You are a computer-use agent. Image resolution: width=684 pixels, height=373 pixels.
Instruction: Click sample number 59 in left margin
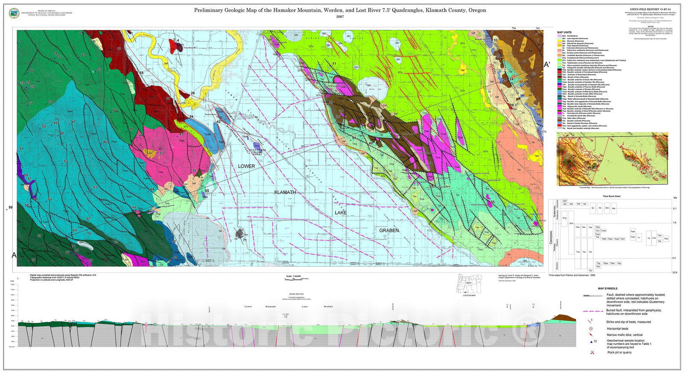(x=11, y=207)
